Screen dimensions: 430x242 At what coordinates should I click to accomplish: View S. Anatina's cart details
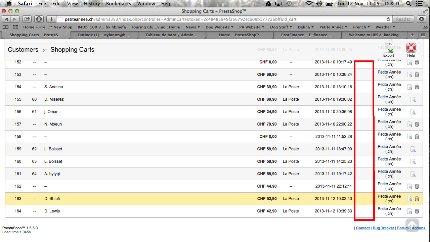(410, 87)
